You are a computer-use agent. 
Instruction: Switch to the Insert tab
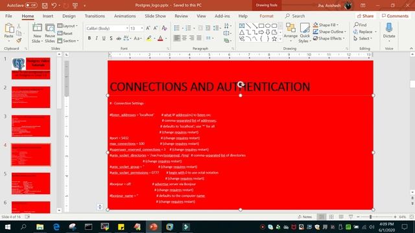click(48, 16)
